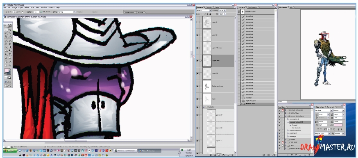This screenshot has width=358, height=158.
Task: Toggle Faux Bold in Character panel
Action: coord(317,129)
